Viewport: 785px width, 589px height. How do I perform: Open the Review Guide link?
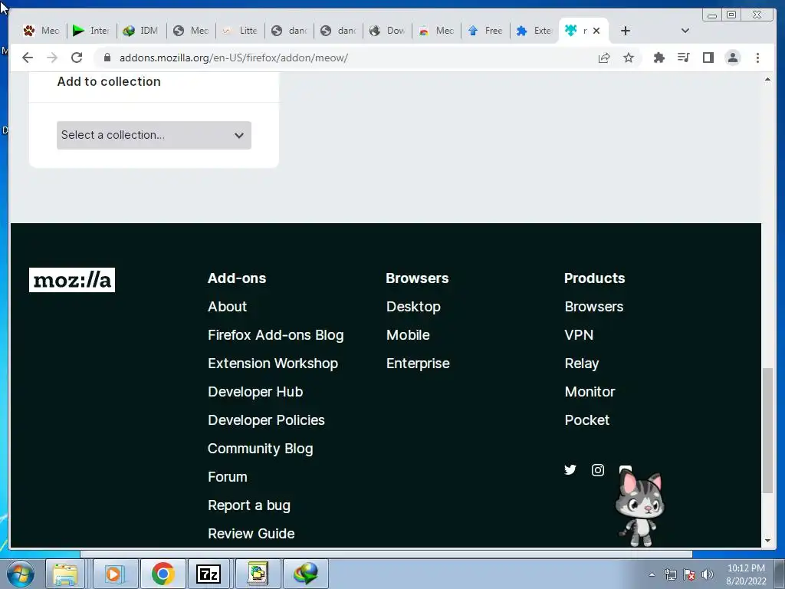(251, 534)
